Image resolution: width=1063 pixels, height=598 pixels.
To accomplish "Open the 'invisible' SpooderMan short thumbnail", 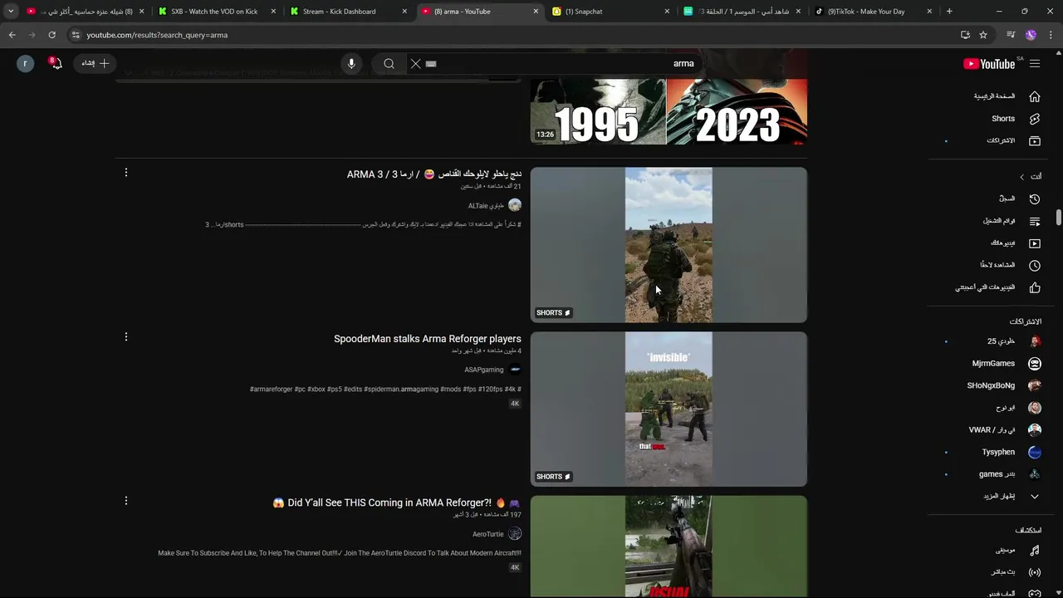I will (669, 409).
